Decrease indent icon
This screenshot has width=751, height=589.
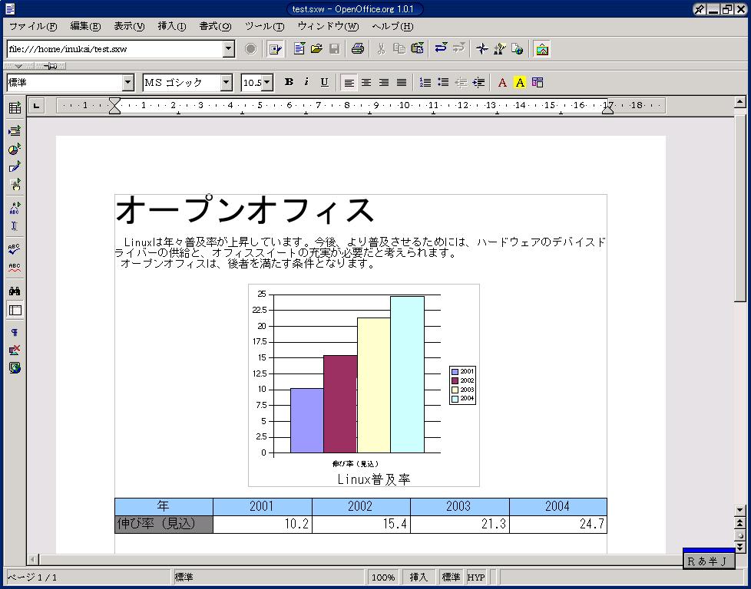coord(461,82)
